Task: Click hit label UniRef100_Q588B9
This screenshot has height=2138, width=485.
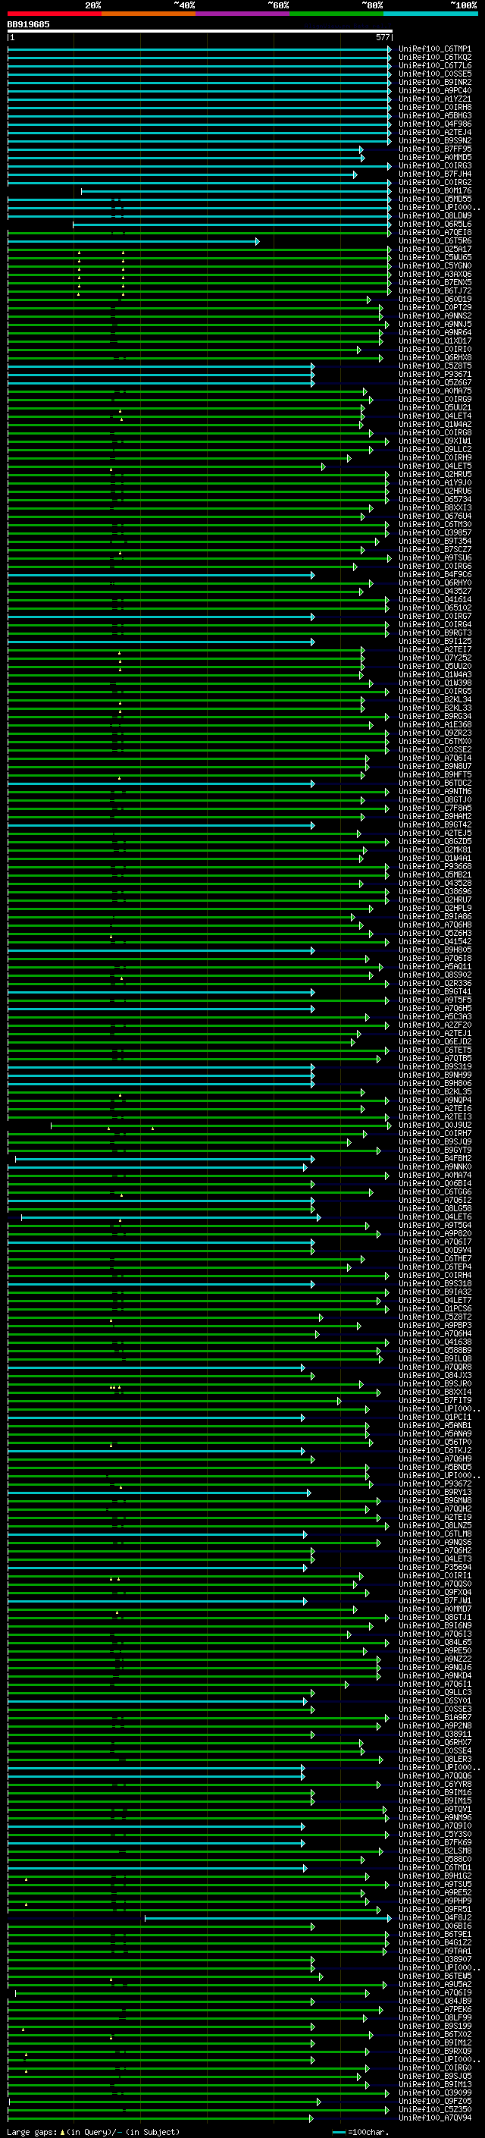Action: [x=435, y=1350]
